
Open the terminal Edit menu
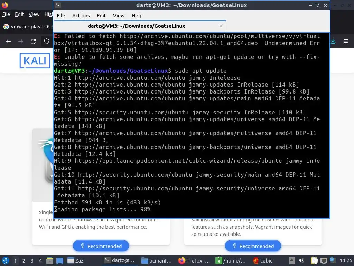101,15
